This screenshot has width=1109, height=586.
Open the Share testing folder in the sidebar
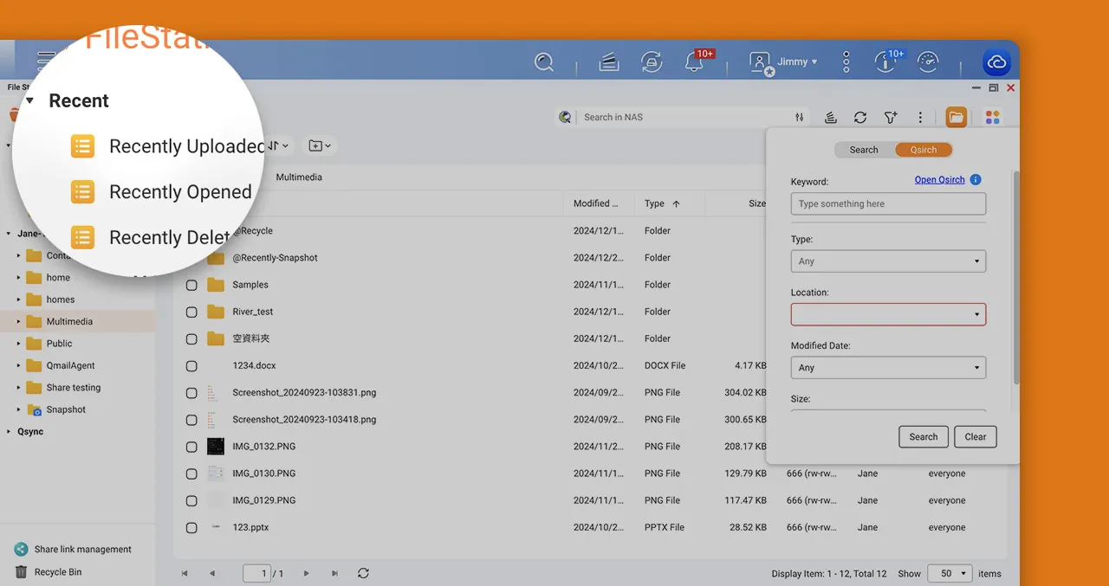(x=73, y=388)
